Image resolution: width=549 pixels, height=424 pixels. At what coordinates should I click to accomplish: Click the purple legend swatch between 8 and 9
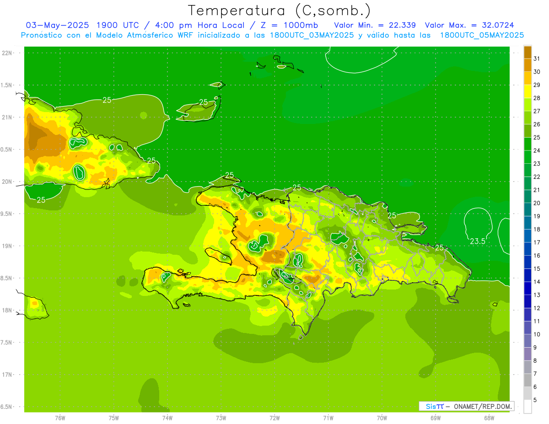527,354
